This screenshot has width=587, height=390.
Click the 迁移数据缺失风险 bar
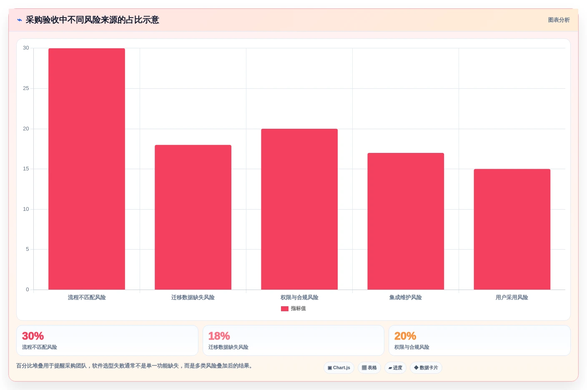click(x=193, y=217)
